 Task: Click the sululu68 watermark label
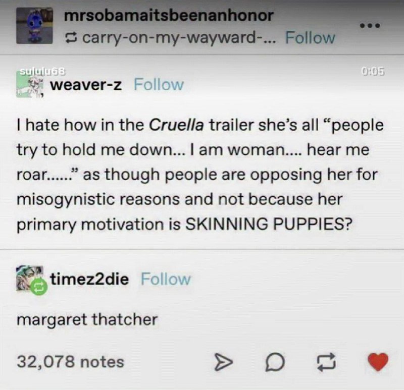tap(43, 71)
